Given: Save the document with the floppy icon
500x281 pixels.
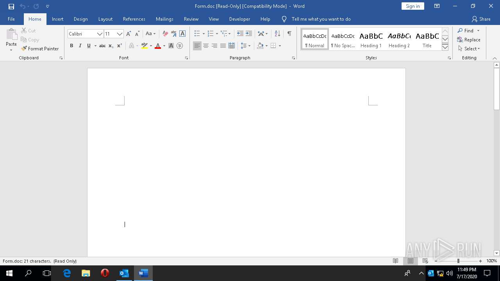Looking at the screenshot, I should click(11, 6).
